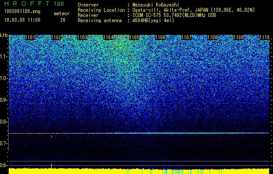Click the 0.6 kHz axis label

4,165
